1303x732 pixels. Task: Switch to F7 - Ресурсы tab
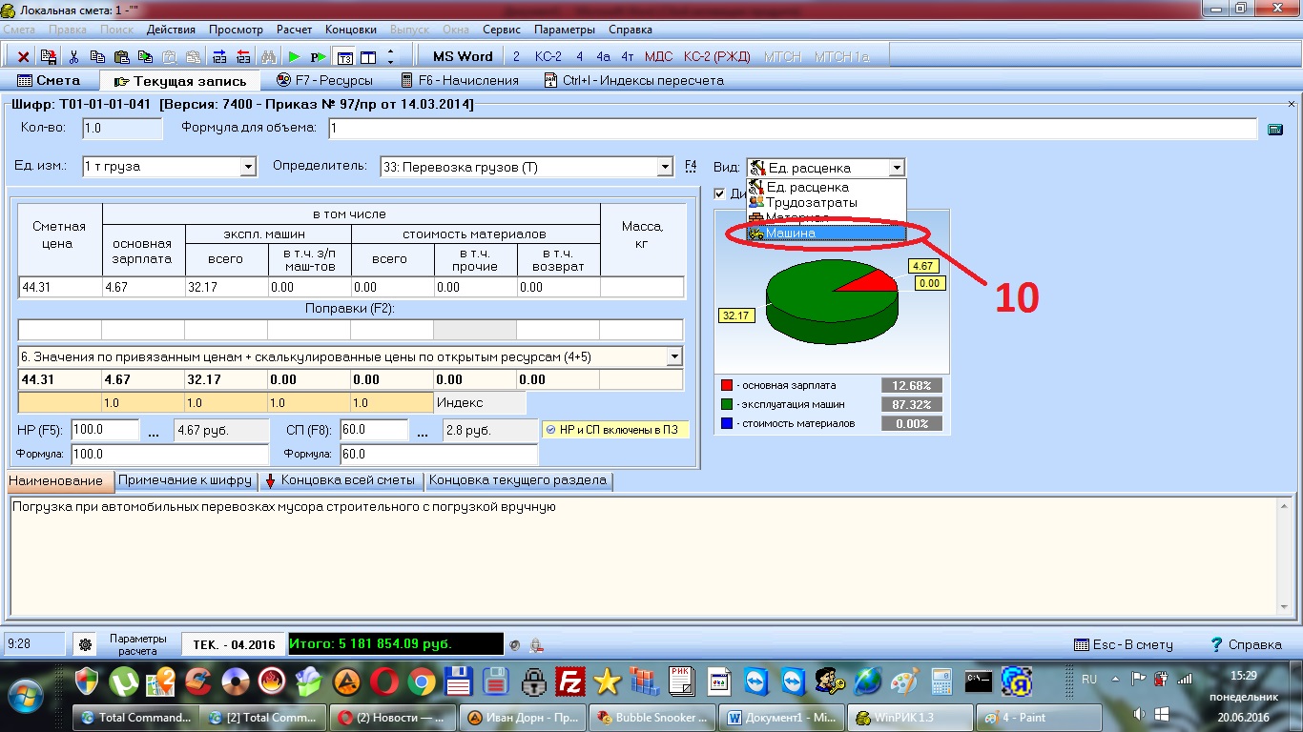pos(324,81)
